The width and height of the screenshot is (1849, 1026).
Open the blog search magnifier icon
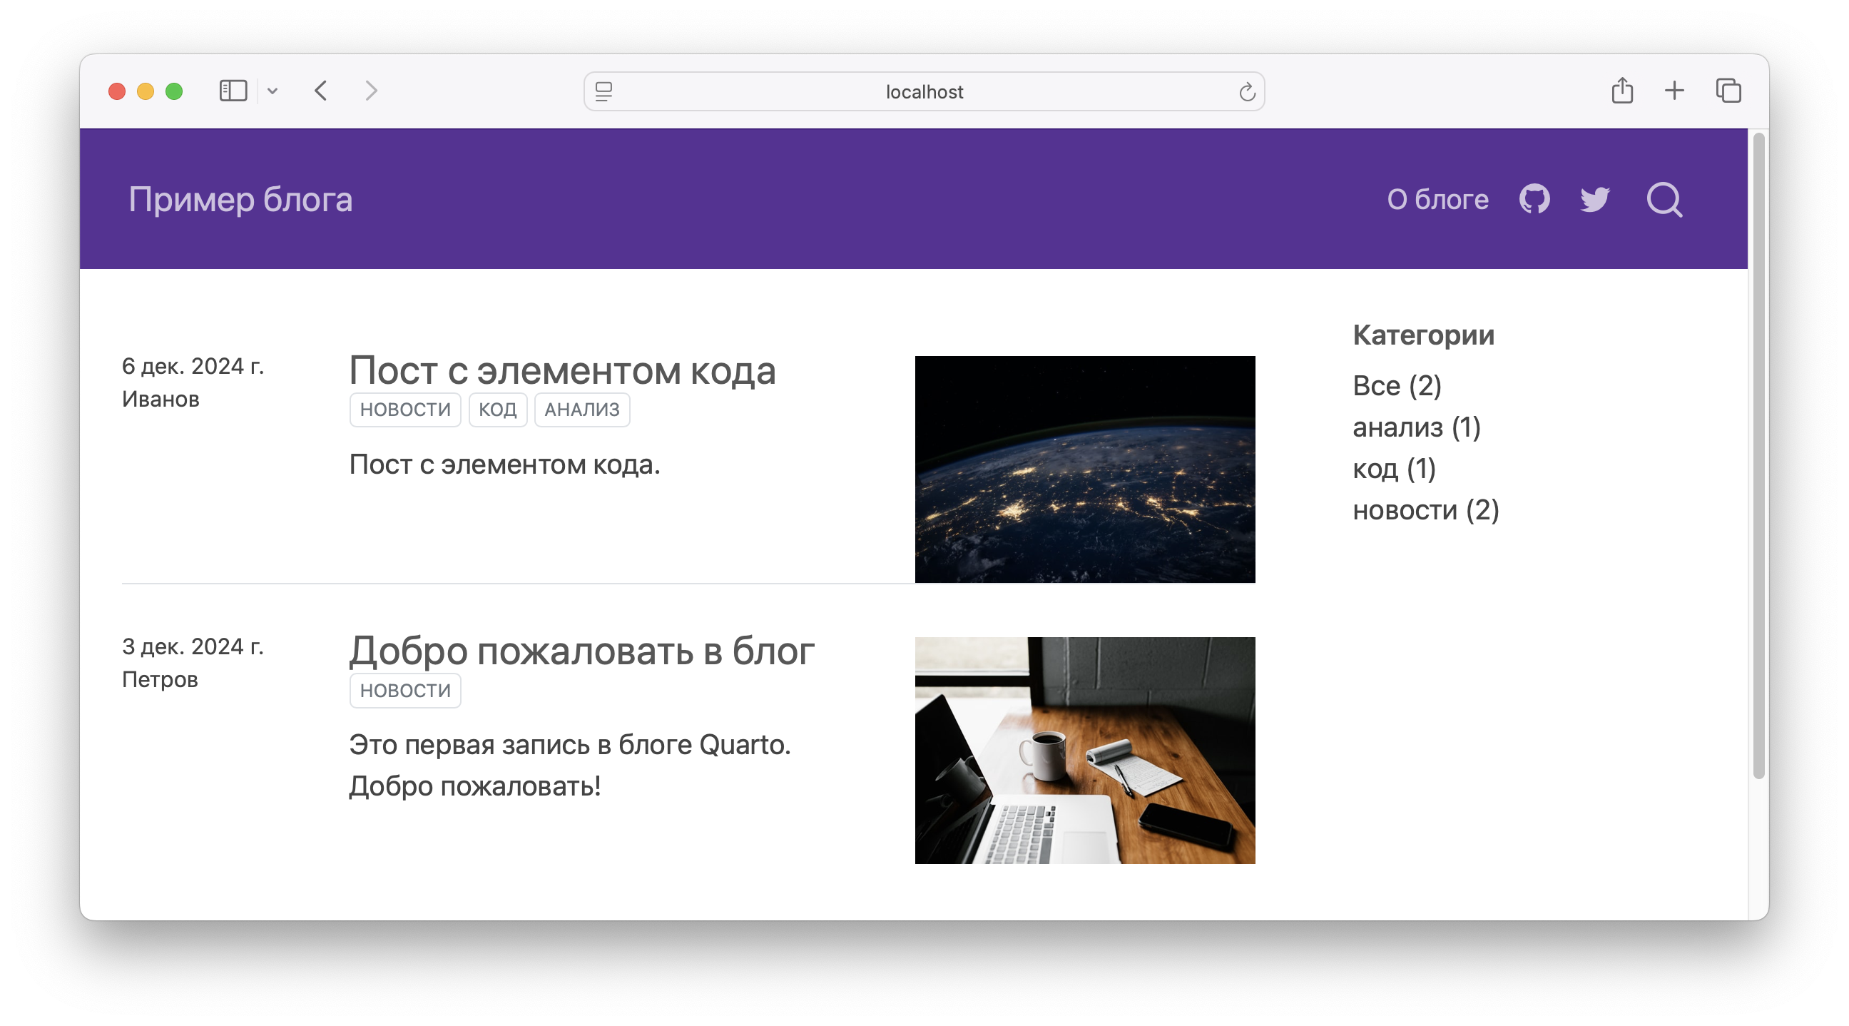click(1664, 199)
